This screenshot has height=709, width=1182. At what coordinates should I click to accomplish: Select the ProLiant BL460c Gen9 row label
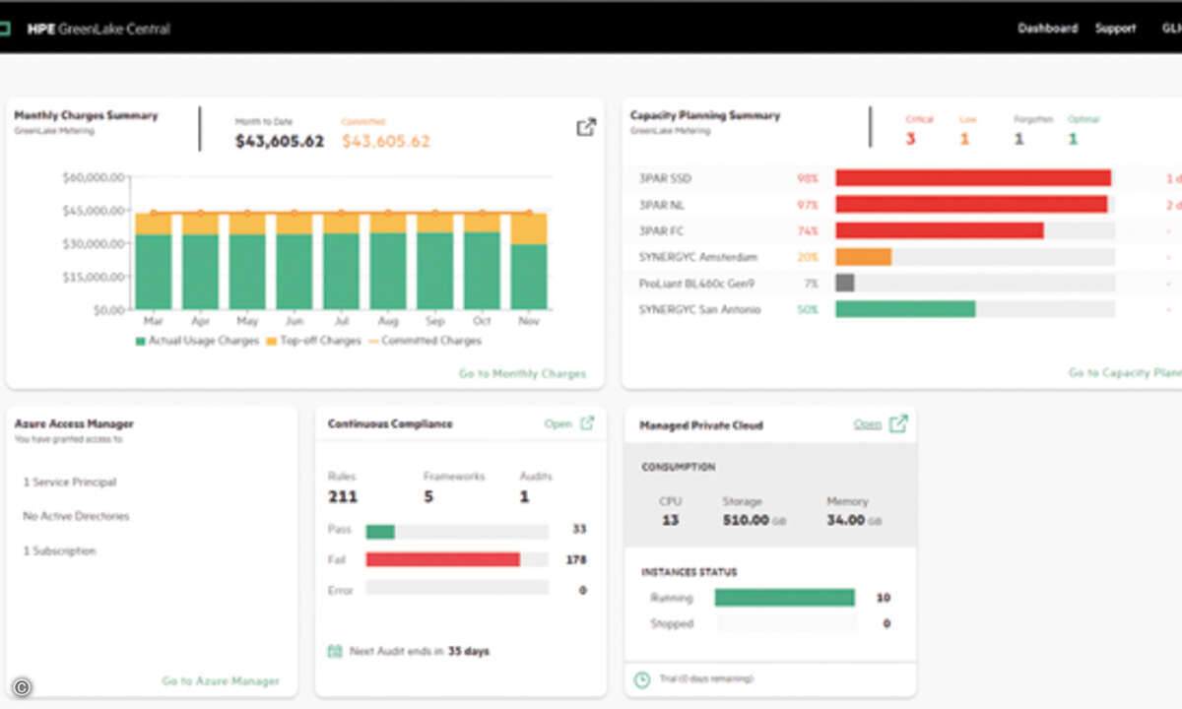[696, 284]
